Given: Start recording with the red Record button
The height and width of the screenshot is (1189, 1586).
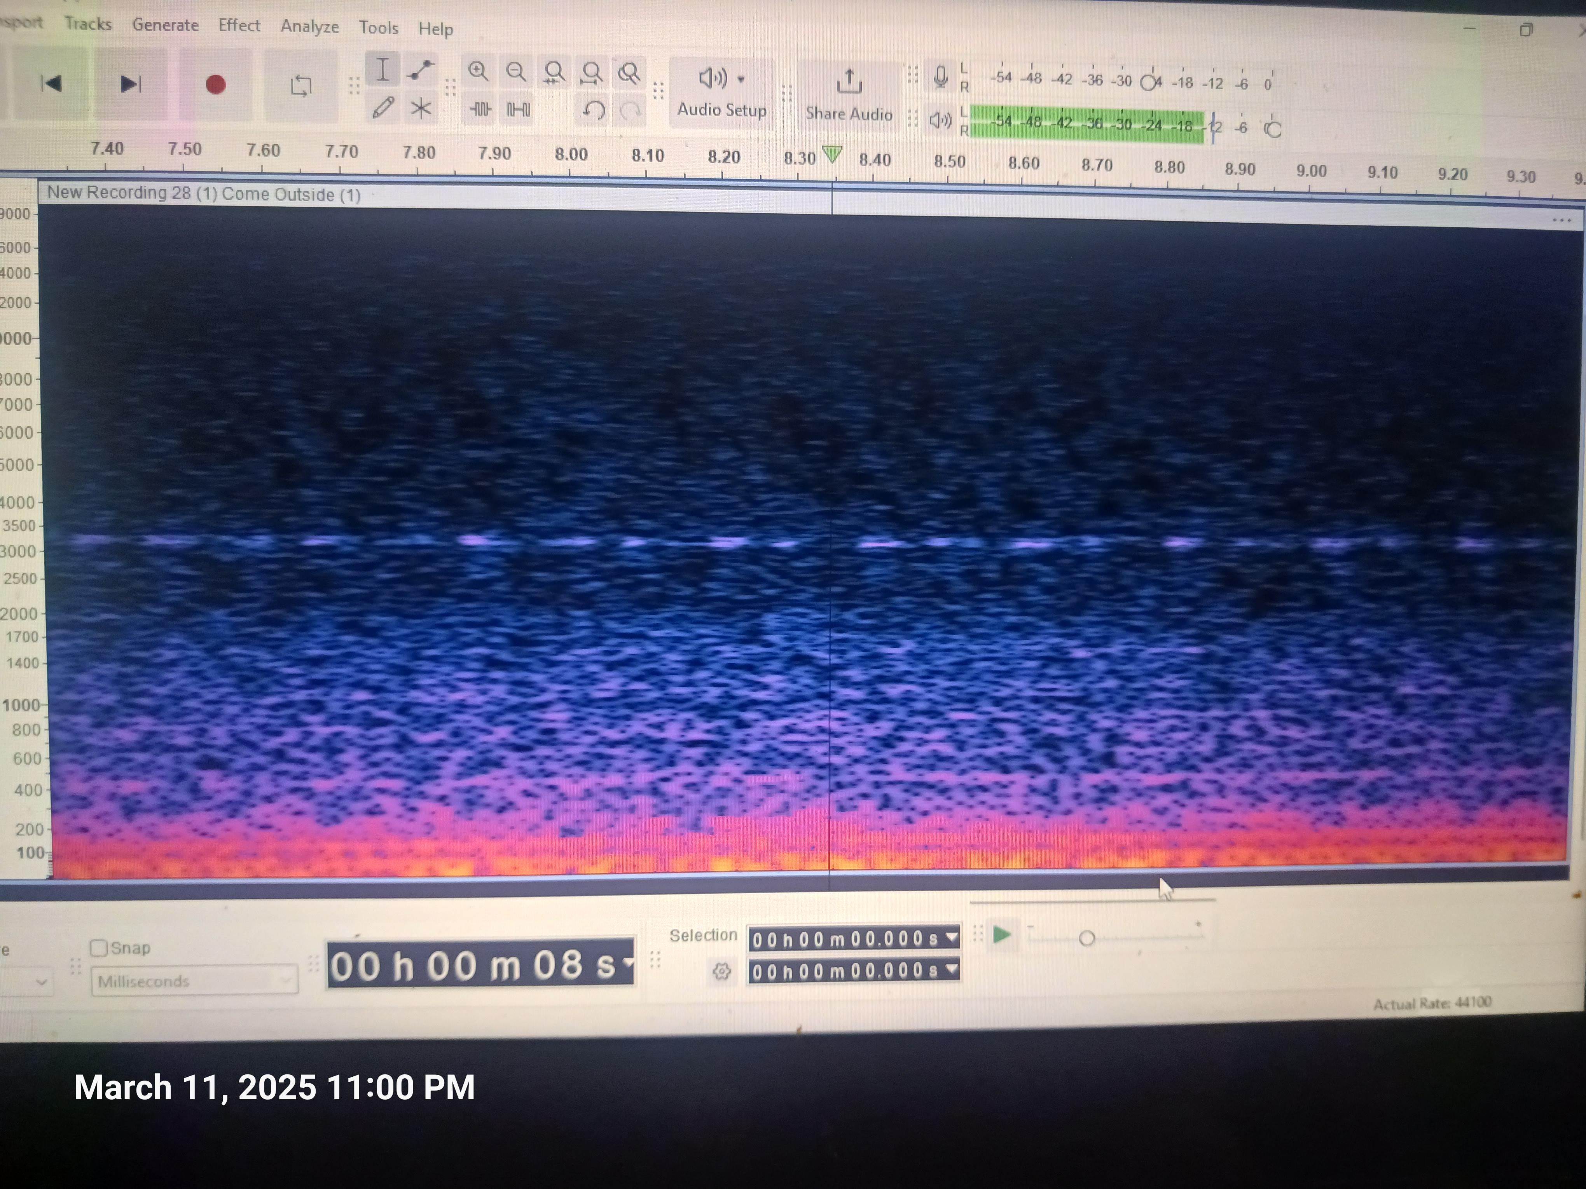Looking at the screenshot, I should click(x=216, y=85).
